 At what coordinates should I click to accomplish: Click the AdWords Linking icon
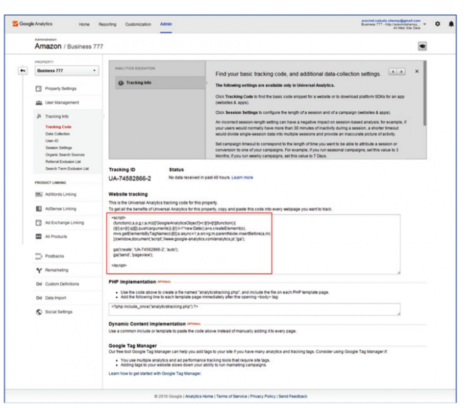click(x=39, y=194)
